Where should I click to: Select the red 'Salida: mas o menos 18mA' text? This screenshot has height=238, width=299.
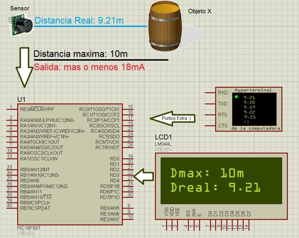pyautogui.click(x=89, y=67)
